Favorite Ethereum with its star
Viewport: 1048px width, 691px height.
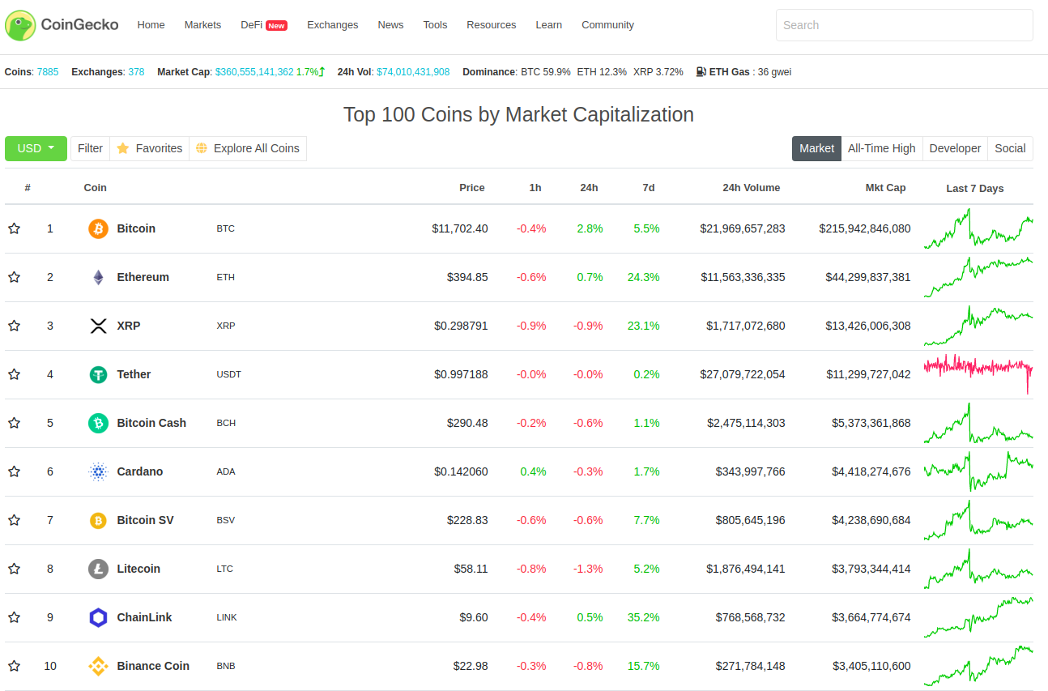14,277
